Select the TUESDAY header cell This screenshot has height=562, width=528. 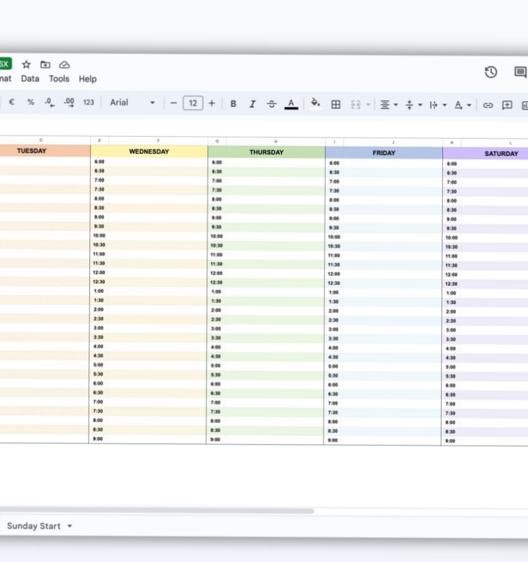(45, 151)
